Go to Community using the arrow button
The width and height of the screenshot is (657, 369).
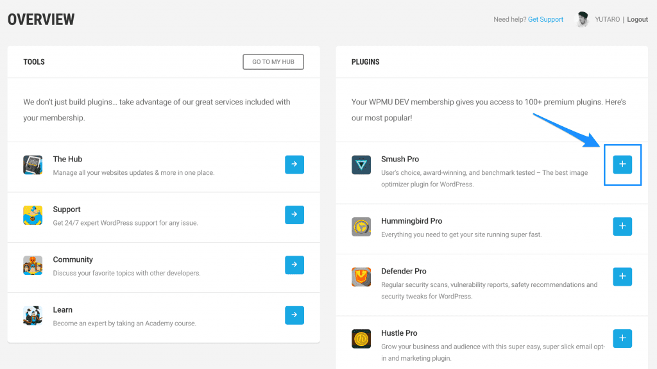[294, 265]
